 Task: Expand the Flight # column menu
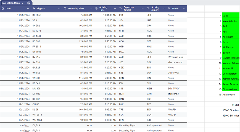click(x=59, y=9)
